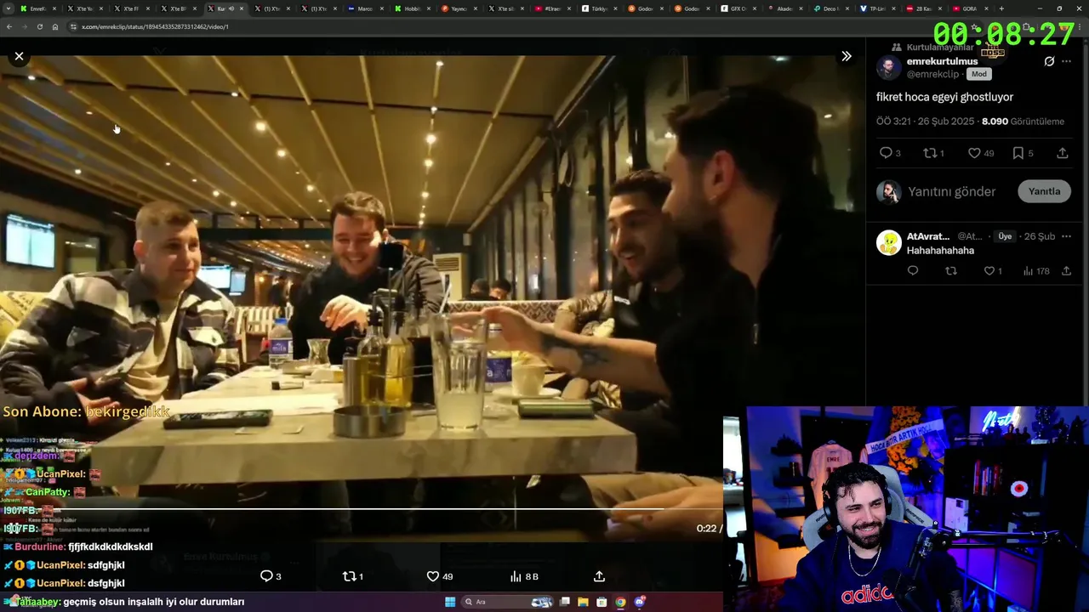This screenshot has height=612, width=1089.
Task: Click the tweet timestamp 26 Şub 2025
Action: pyautogui.click(x=926, y=122)
